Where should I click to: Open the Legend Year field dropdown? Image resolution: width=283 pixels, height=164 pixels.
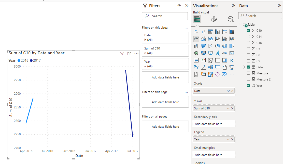point(228,139)
